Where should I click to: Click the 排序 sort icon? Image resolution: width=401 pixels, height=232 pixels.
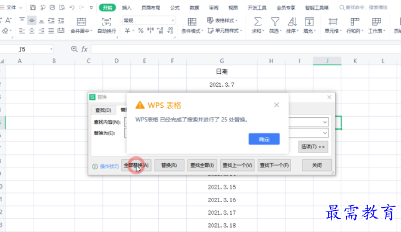pos(292,22)
